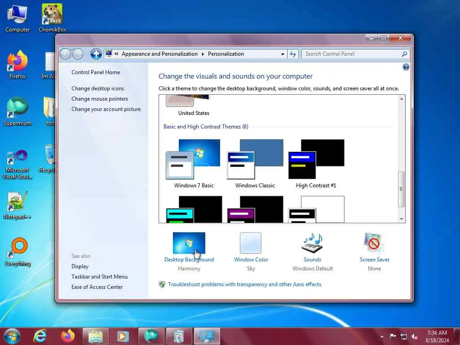The height and width of the screenshot is (345, 460).
Task: Click the Help question mark icon
Action: tap(406, 67)
